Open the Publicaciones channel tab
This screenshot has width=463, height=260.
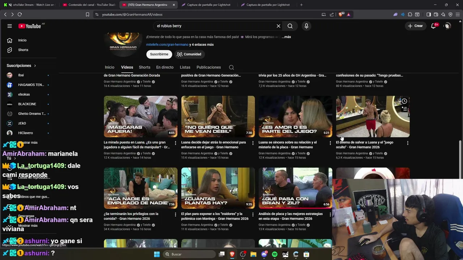click(x=209, y=67)
